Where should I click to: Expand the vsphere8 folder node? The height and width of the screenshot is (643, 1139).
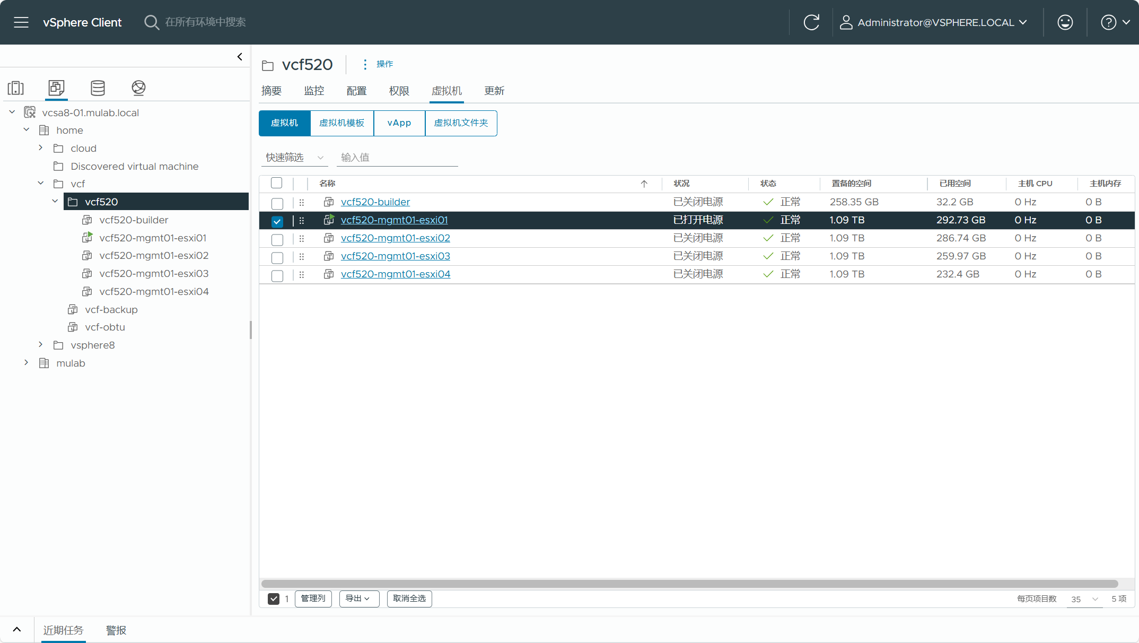tap(41, 344)
